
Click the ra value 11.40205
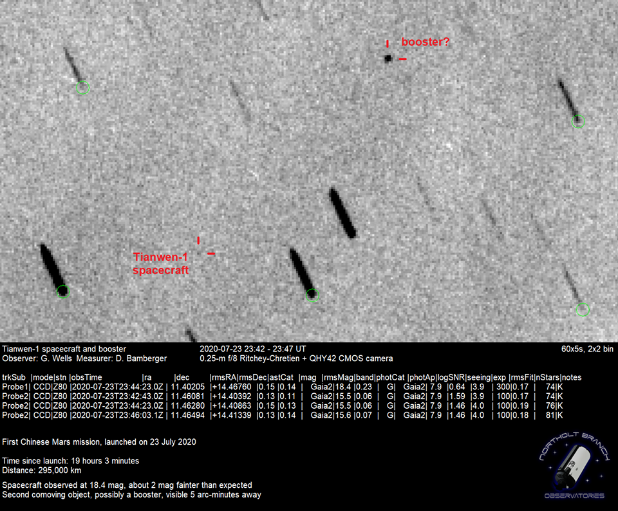[187, 387]
